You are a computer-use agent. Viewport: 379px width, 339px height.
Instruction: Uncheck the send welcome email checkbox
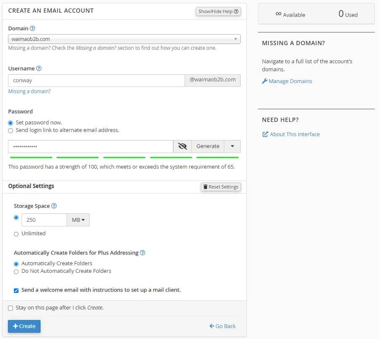(16, 291)
